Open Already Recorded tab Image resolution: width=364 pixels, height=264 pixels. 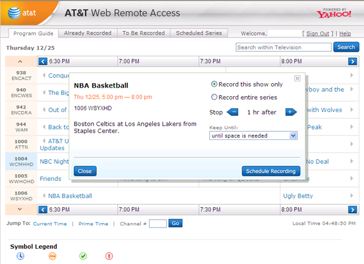88,33
